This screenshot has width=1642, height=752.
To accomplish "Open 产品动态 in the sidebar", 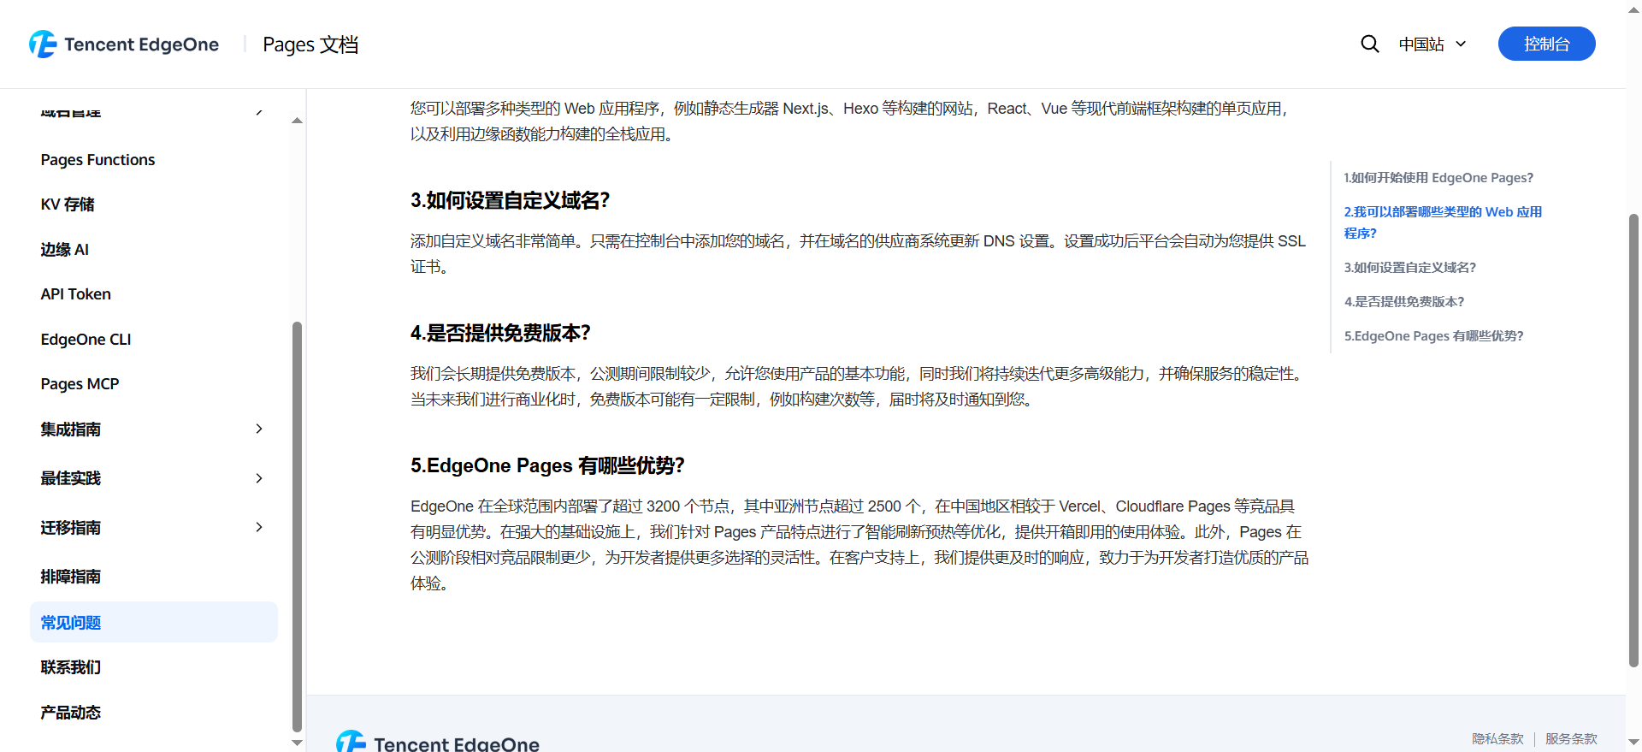I will [71, 713].
